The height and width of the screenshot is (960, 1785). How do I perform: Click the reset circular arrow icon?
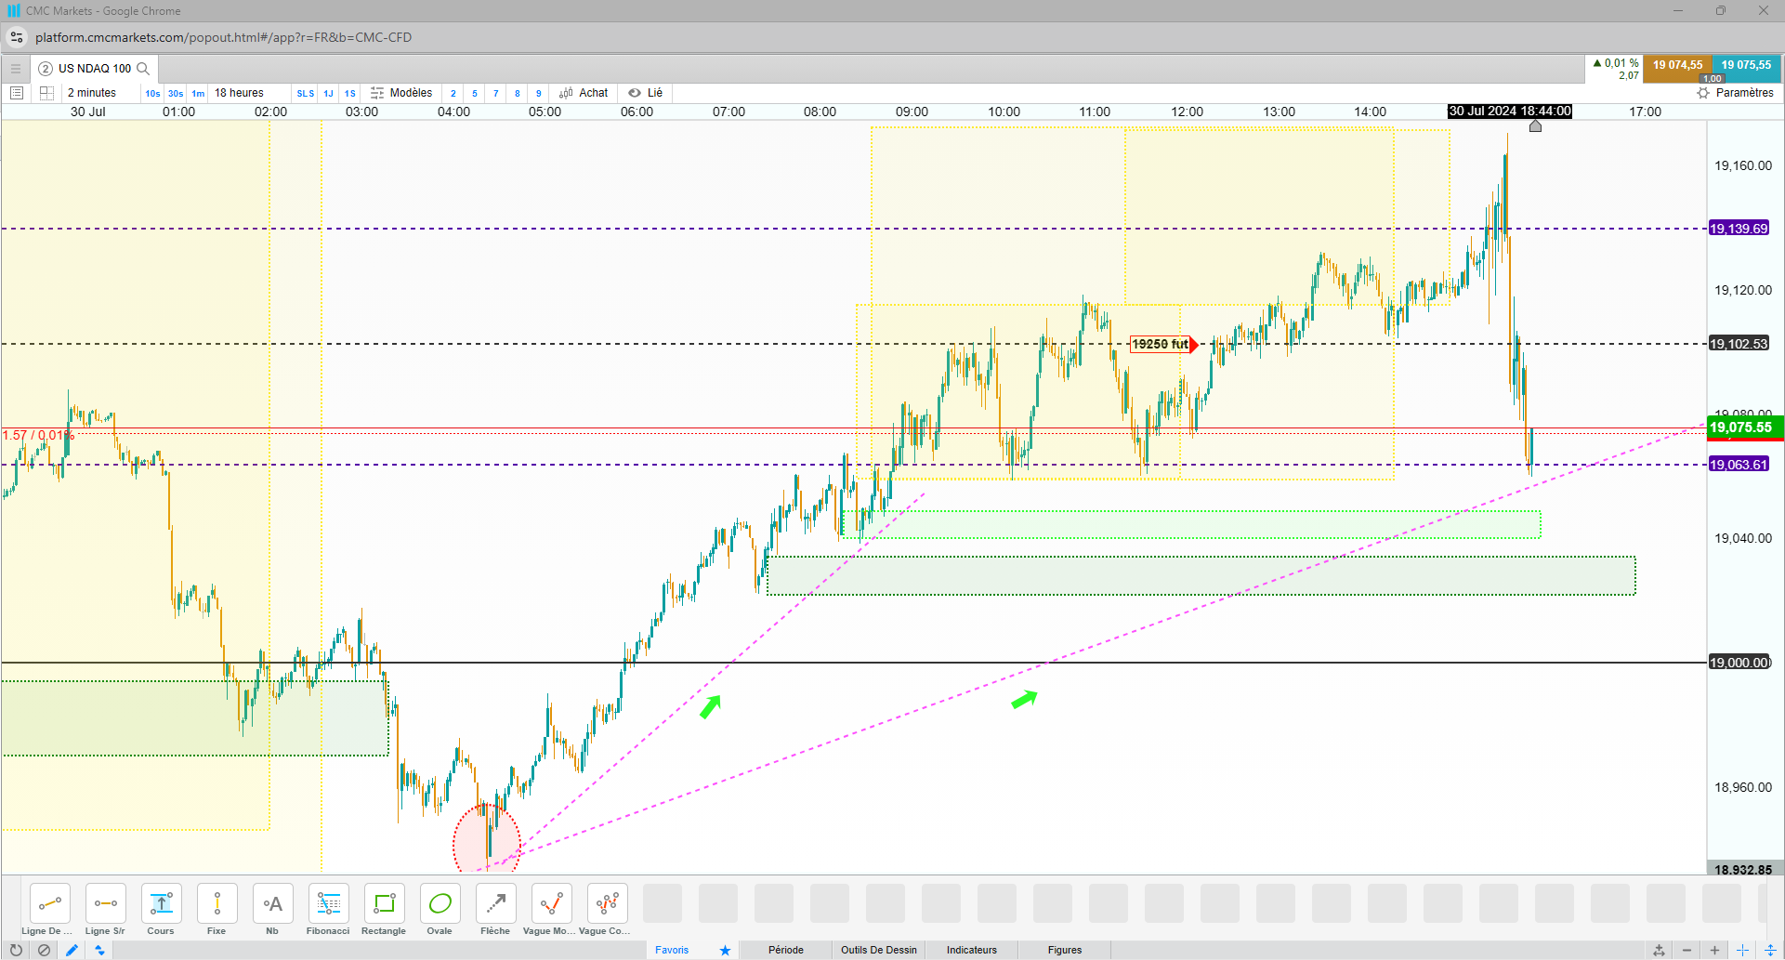click(x=16, y=950)
